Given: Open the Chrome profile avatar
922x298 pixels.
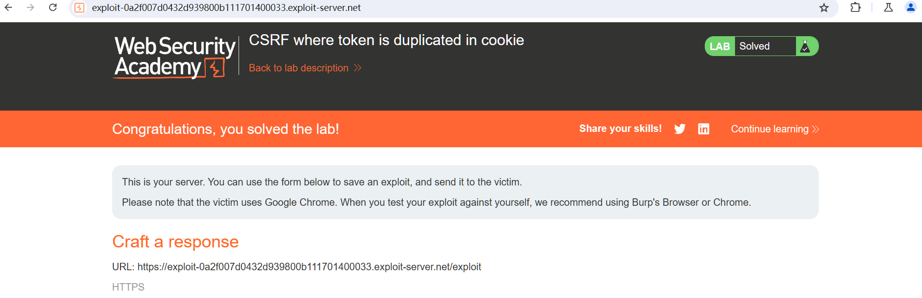Looking at the screenshot, I should point(911,7).
